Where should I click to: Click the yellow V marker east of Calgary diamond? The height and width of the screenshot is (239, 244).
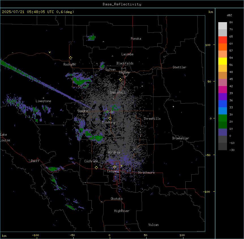coord(121,166)
